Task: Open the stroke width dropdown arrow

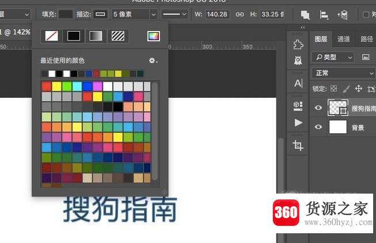Action: [154, 14]
